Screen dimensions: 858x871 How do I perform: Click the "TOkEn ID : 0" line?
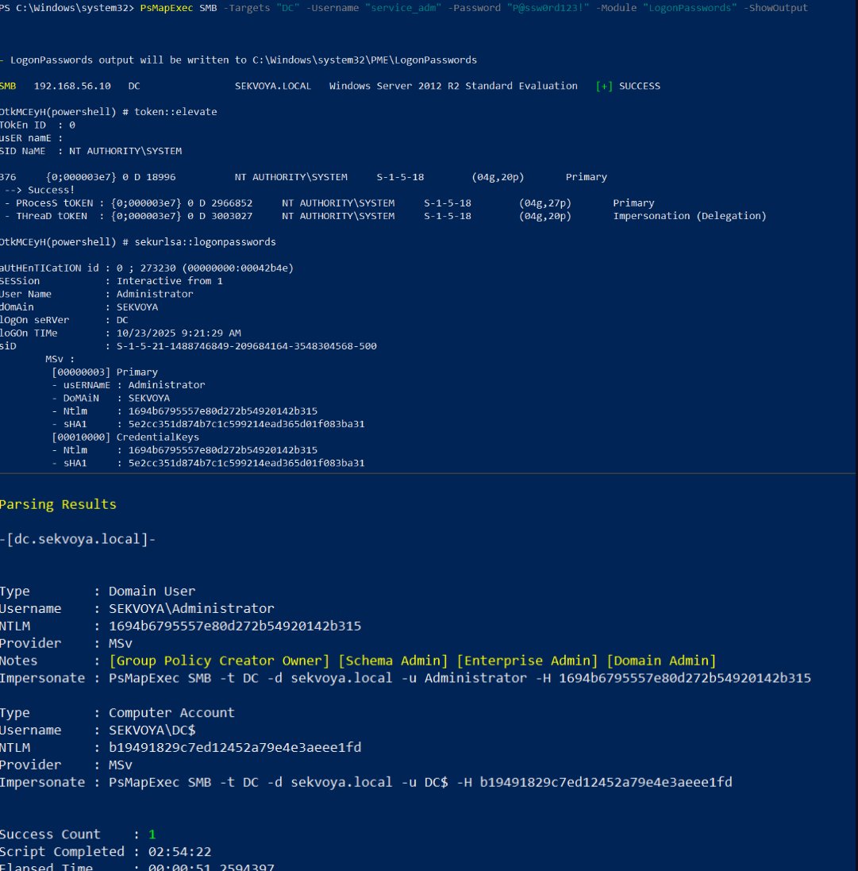click(38, 125)
